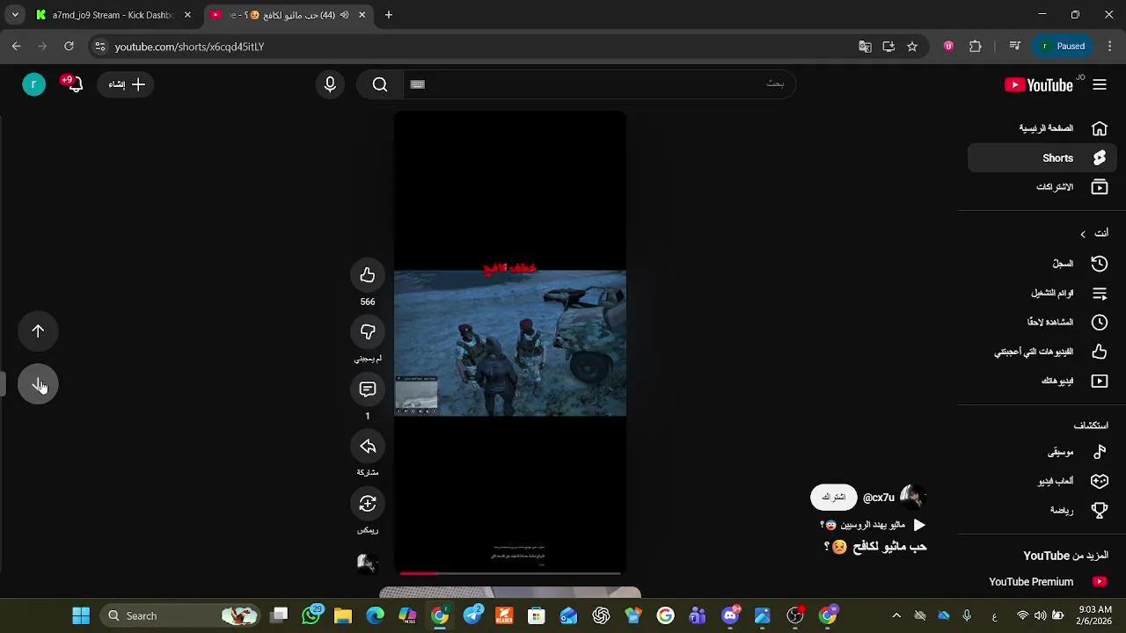This screenshot has height=633, width=1126.
Task: Open a new browser tab
Action: coord(389,15)
